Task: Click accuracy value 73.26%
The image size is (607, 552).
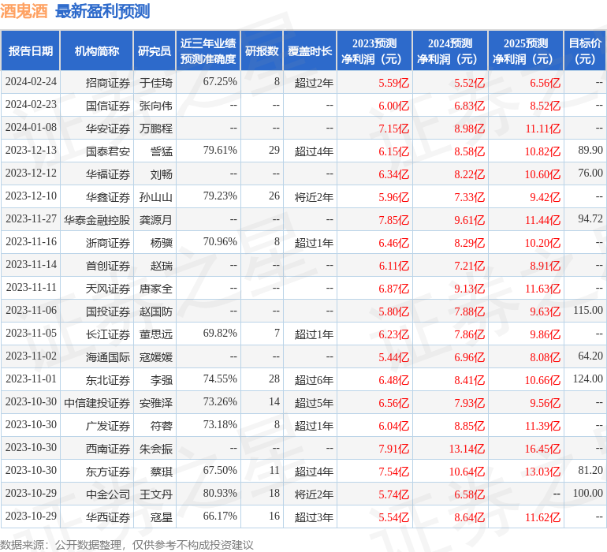Action: point(220,401)
